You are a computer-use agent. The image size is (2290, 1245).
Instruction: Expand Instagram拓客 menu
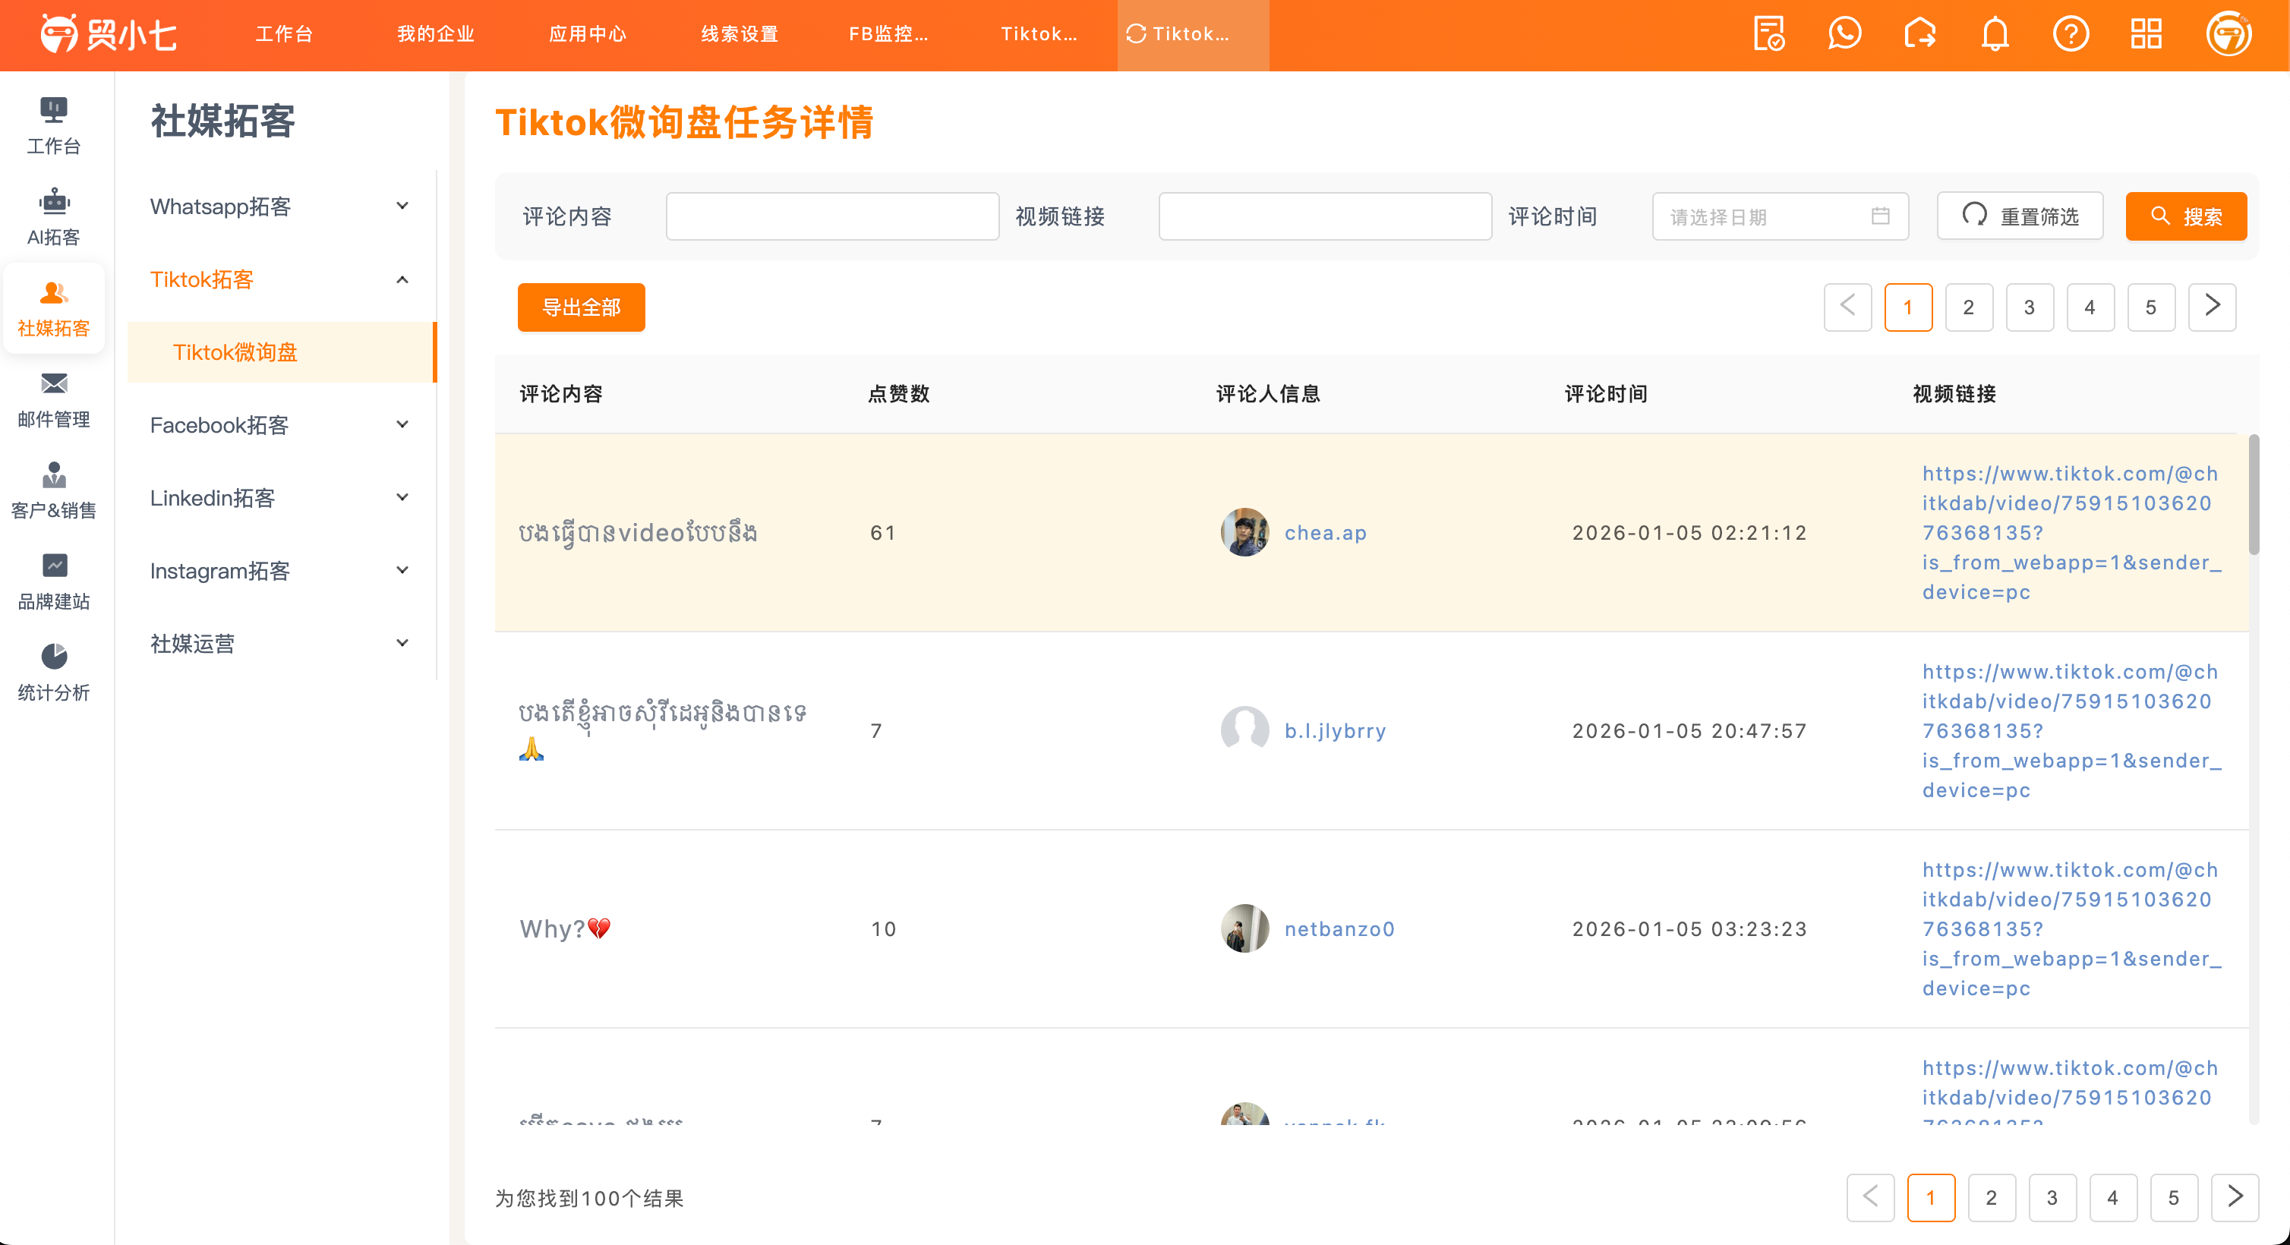[281, 571]
